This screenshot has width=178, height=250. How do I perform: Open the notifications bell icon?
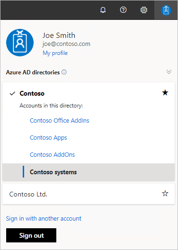pos(103,10)
